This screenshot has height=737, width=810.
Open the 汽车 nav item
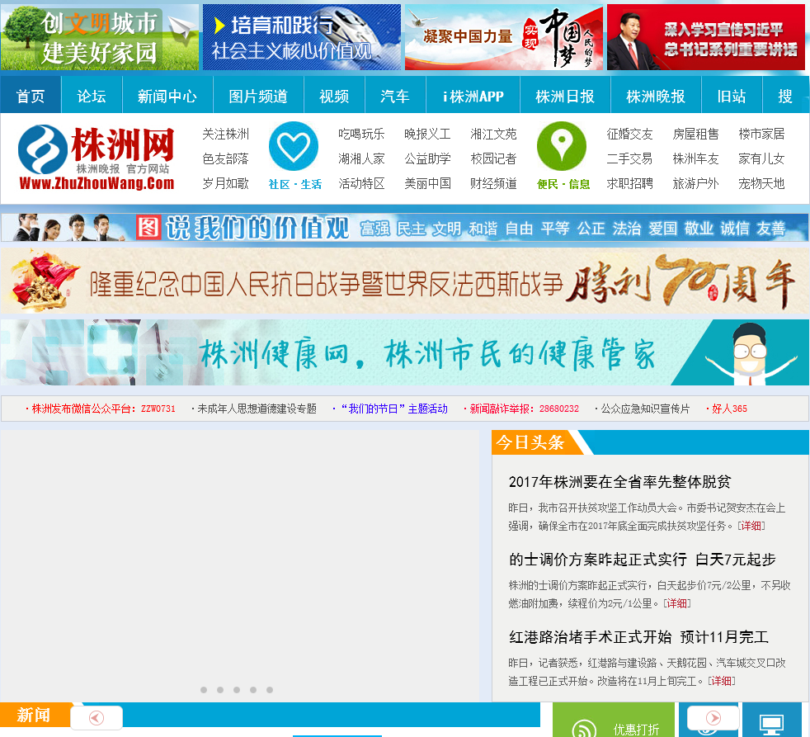tap(395, 96)
